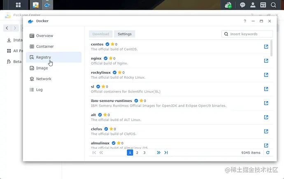Screen dimensions: 284x179
Task: Refresh the registry list
Action: click(268, 153)
